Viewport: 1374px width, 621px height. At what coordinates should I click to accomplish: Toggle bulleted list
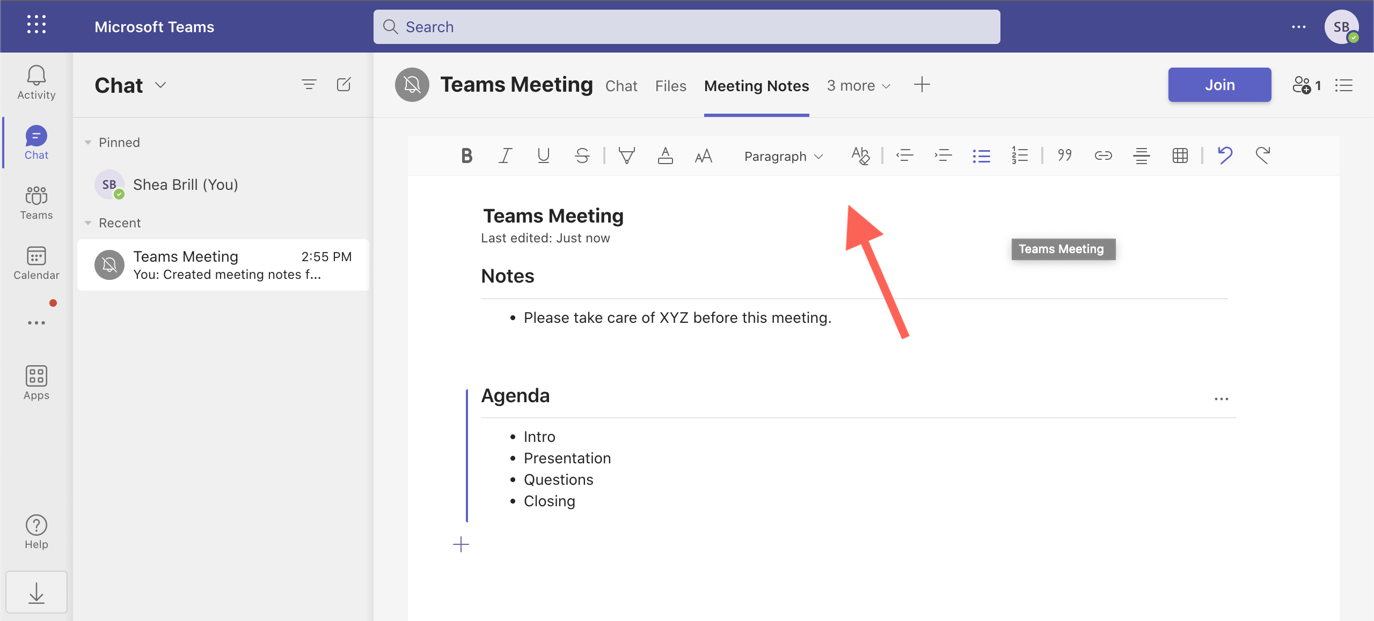(981, 156)
